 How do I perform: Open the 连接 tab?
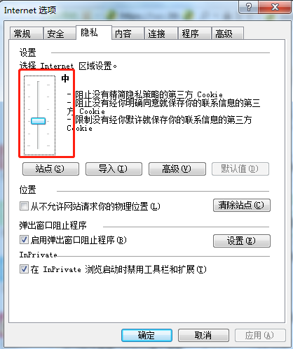click(x=161, y=34)
